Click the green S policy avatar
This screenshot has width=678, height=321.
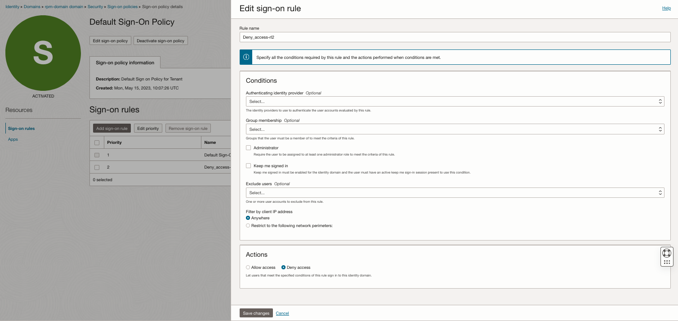(43, 53)
